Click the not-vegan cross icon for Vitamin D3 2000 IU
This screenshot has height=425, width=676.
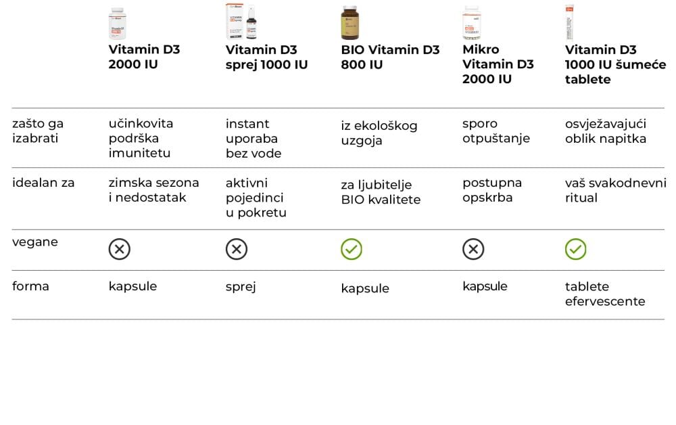pyautogui.click(x=120, y=249)
